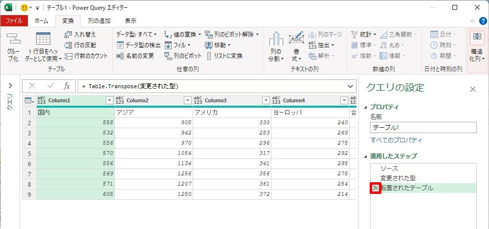Click データ型の検出 (Detect Data Type)
Image resolution: width=489 pixels, height=229 pixels.
point(139,45)
